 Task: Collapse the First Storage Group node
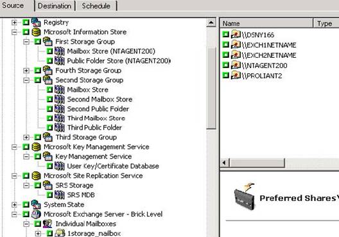26,42
